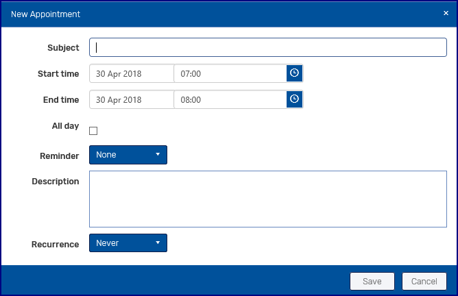Screen dimensions: 458x296
Task: Click the New Appointment title text
Action: coord(45,14)
